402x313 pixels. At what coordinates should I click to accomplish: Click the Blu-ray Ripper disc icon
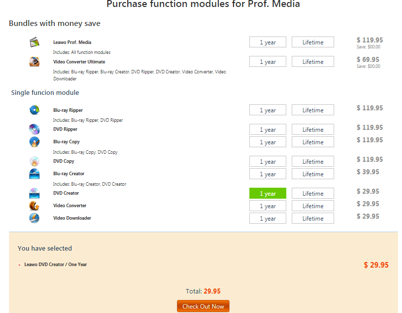click(34, 110)
